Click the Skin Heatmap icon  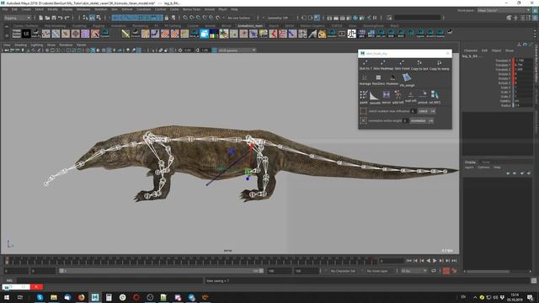[x=382, y=63]
